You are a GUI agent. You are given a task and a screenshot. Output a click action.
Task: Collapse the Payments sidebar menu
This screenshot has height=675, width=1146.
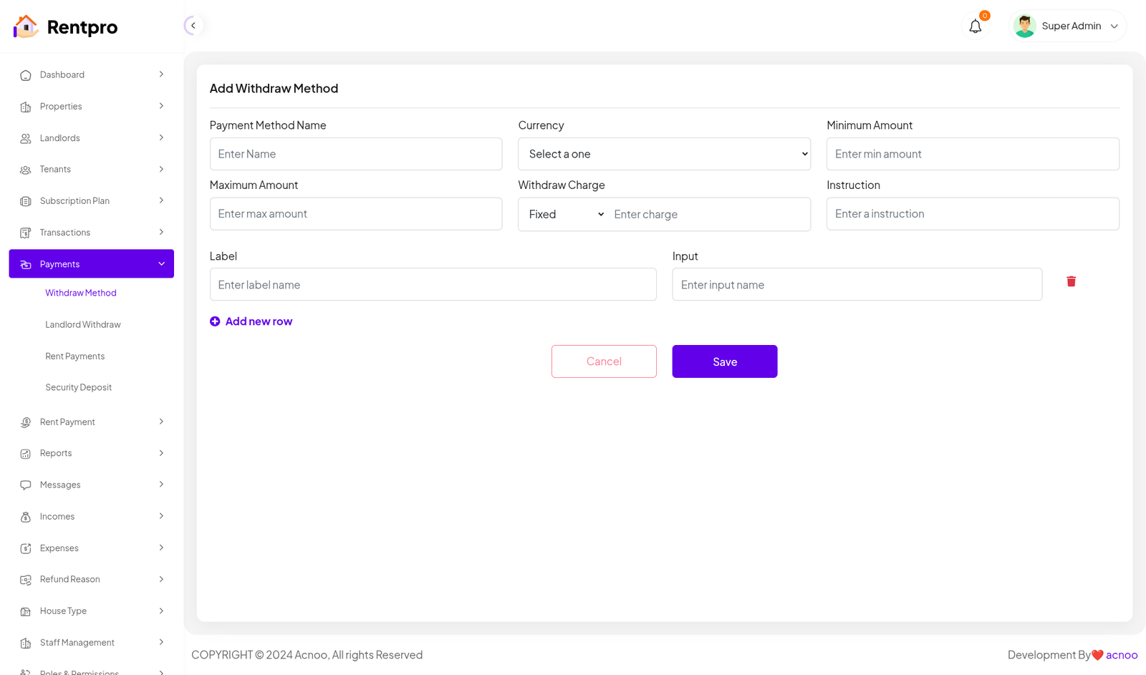click(161, 264)
